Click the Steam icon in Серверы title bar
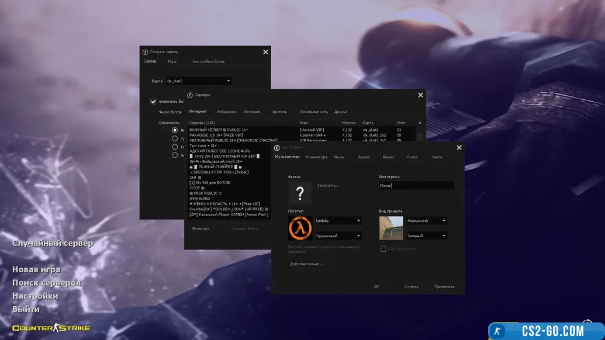The image size is (605, 340). [190, 95]
